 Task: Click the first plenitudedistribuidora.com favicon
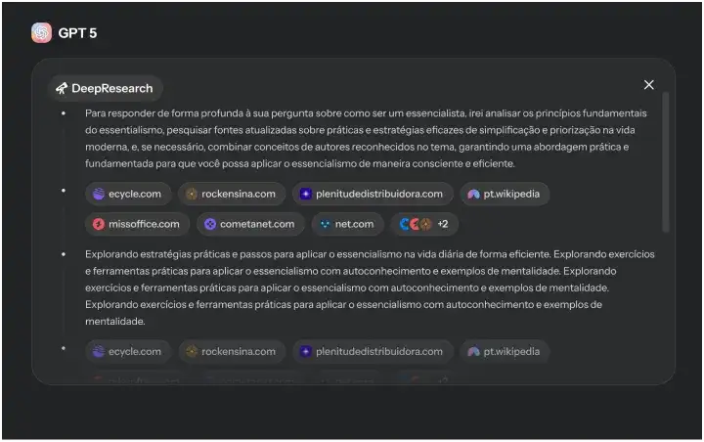306,194
